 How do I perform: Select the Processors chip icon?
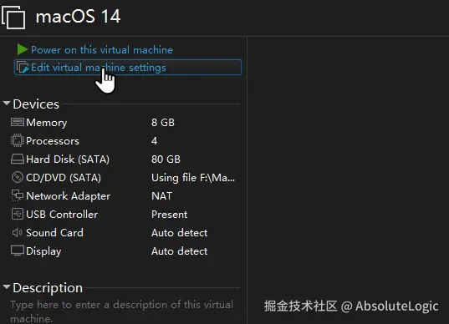18,140
